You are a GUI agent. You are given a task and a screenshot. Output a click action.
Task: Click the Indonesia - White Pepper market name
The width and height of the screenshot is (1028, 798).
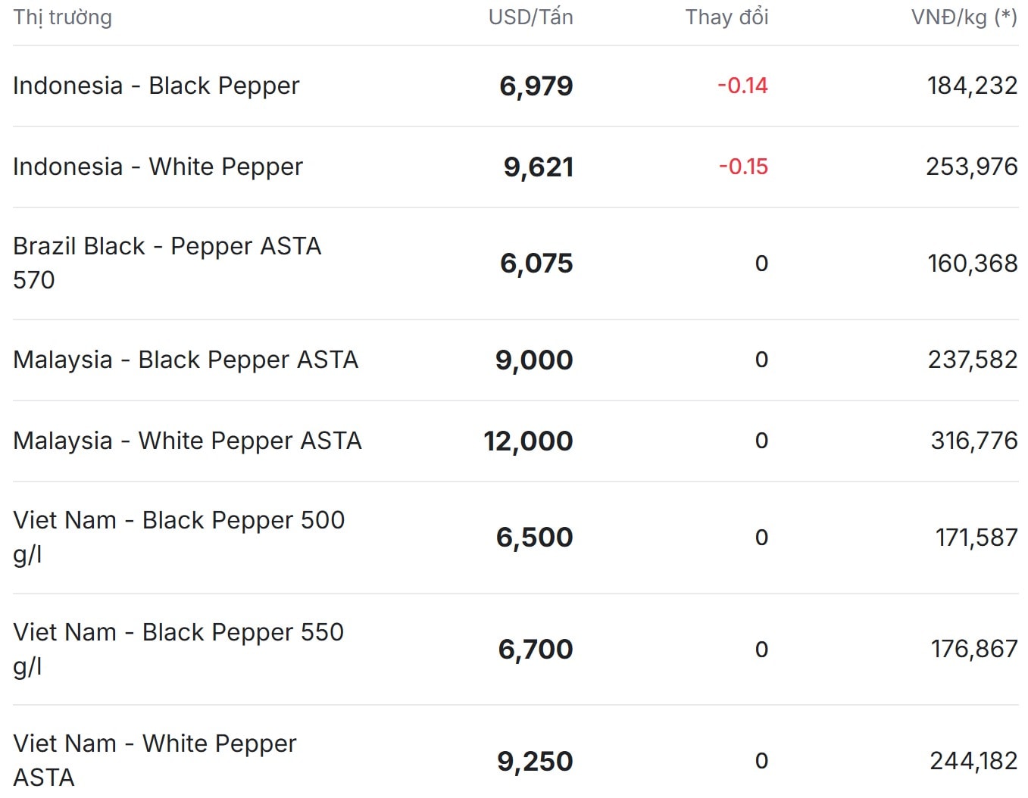click(x=158, y=167)
